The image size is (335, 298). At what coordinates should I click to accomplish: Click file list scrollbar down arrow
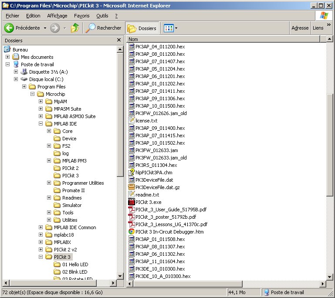coord(329,277)
